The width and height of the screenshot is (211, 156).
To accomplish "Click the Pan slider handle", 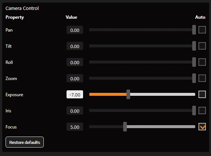I will pyautogui.click(x=194, y=30).
